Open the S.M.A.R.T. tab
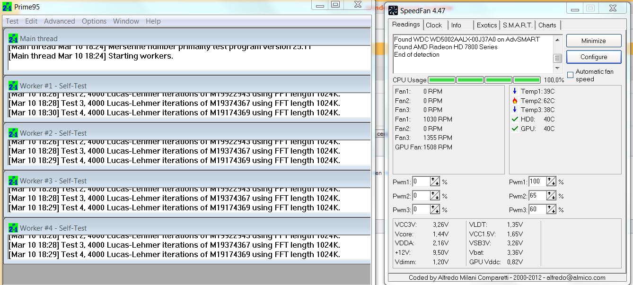Viewport: 633px width, 285px height. tap(518, 25)
